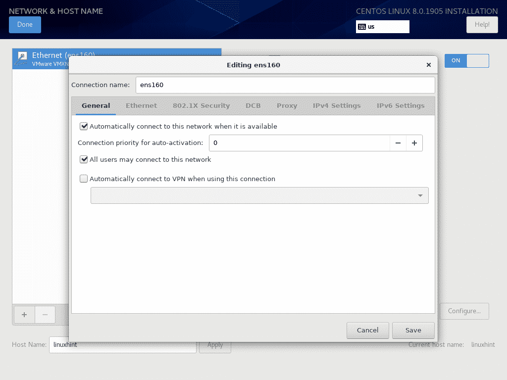Toggle the Ethernet ON/OFF switch
The image size is (507, 380).
tap(466, 60)
